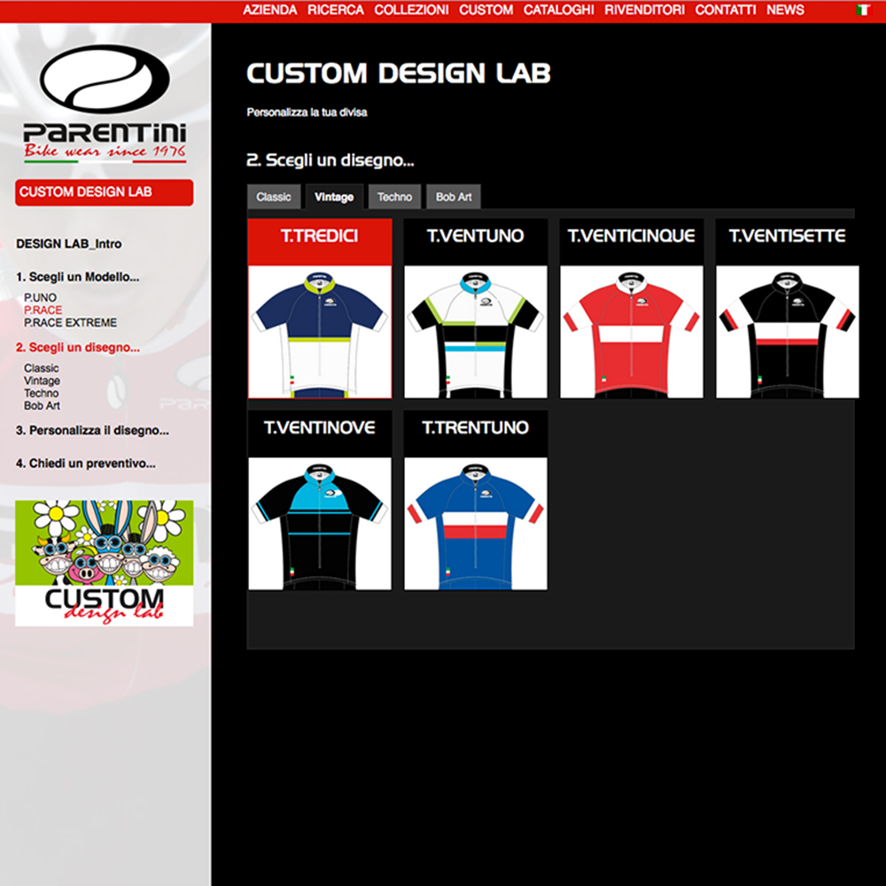Open the CONTATTI page from top bar
The width and height of the screenshot is (886, 886).
pyautogui.click(x=726, y=10)
